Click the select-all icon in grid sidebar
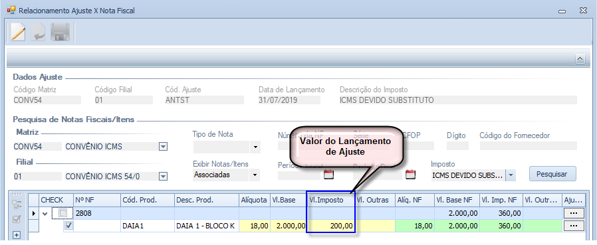 pyautogui.click(x=17, y=204)
